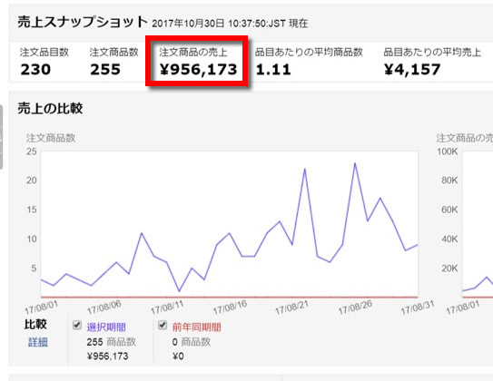Click the 注文商品数 255 metric
The height and width of the screenshot is (381, 493).
(x=113, y=62)
